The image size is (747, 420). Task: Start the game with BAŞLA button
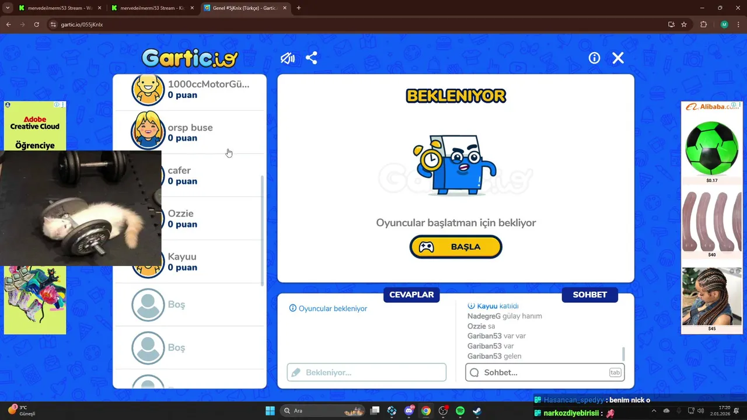[456, 247]
